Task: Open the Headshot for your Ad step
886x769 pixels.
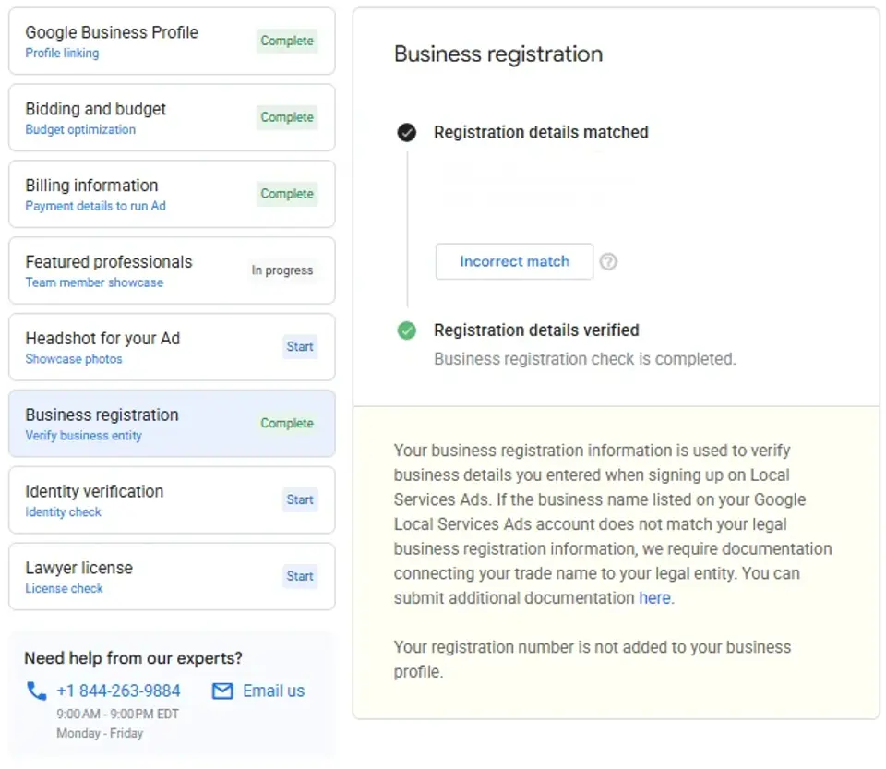Action: click(172, 347)
